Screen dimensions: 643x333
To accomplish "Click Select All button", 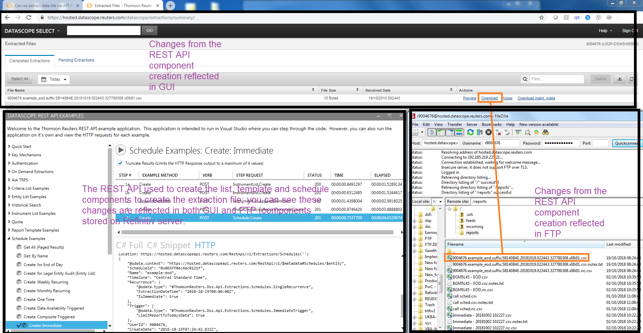I will [x=20, y=79].
